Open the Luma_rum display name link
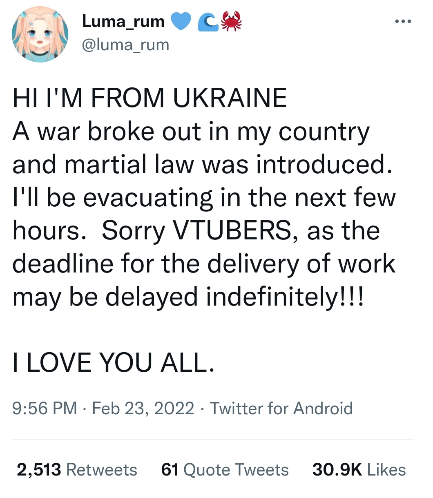 (123, 21)
